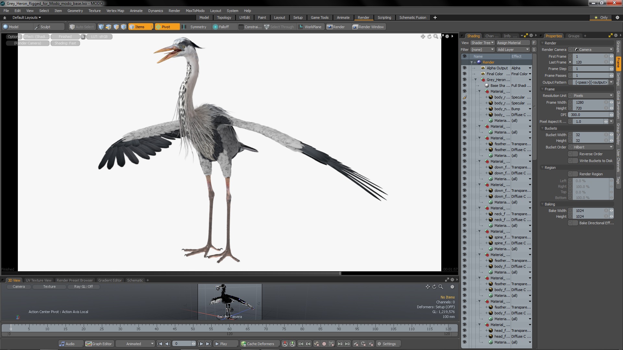Step forward one frame

click(201, 344)
